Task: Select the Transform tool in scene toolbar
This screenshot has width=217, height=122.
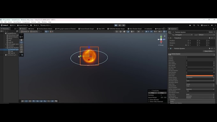Action: click(21, 52)
